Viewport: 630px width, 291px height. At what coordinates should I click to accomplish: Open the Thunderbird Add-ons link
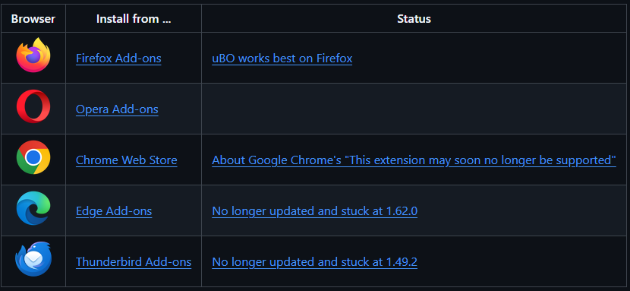(x=134, y=262)
